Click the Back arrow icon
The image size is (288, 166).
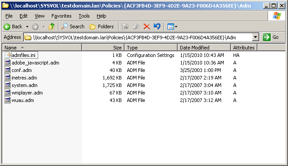[7, 27]
